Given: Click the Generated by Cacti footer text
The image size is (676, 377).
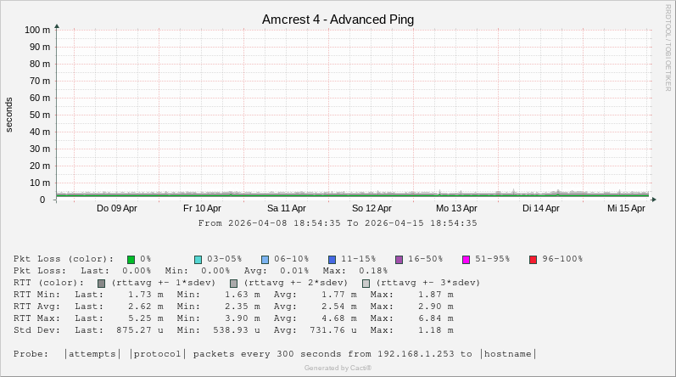Looking at the screenshot, I should point(338,368).
